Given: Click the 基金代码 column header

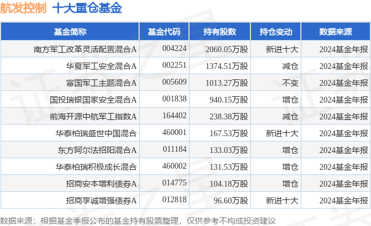Looking at the screenshot, I should 164,32.
